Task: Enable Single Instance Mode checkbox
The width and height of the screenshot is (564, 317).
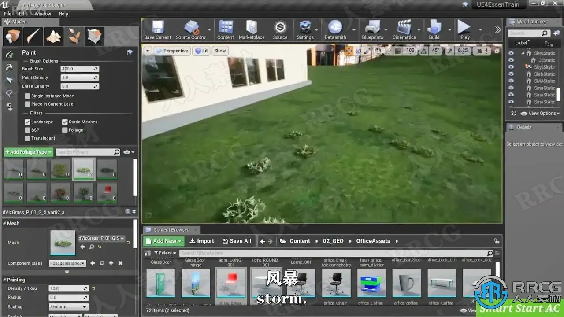Action: 27,96
